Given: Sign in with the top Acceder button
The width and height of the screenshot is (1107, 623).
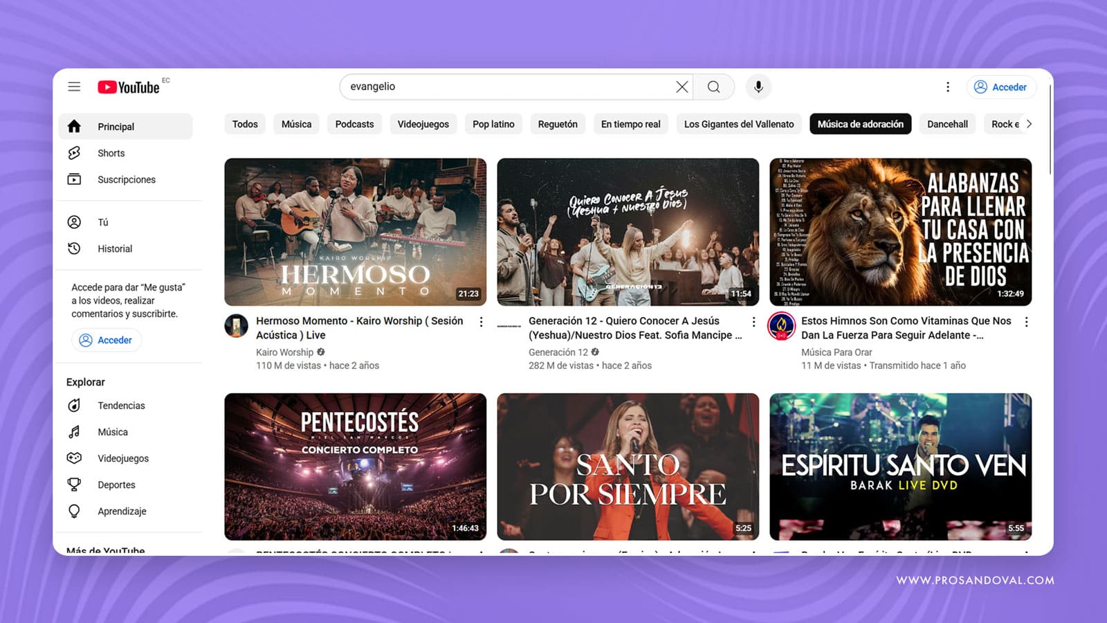Looking at the screenshot, I should 1000,87.
